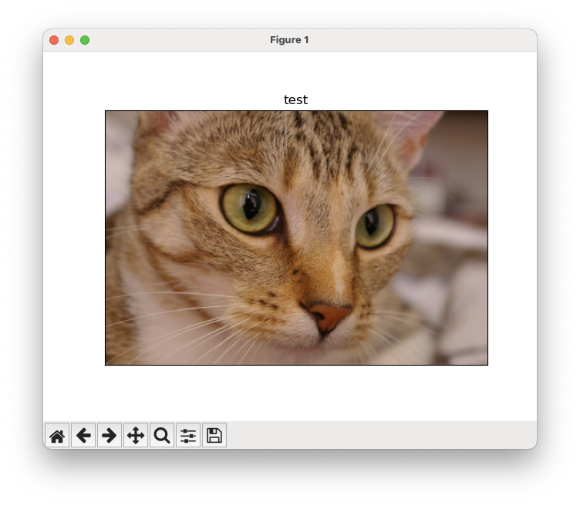Click the cat image in the plot

(296, 238)
